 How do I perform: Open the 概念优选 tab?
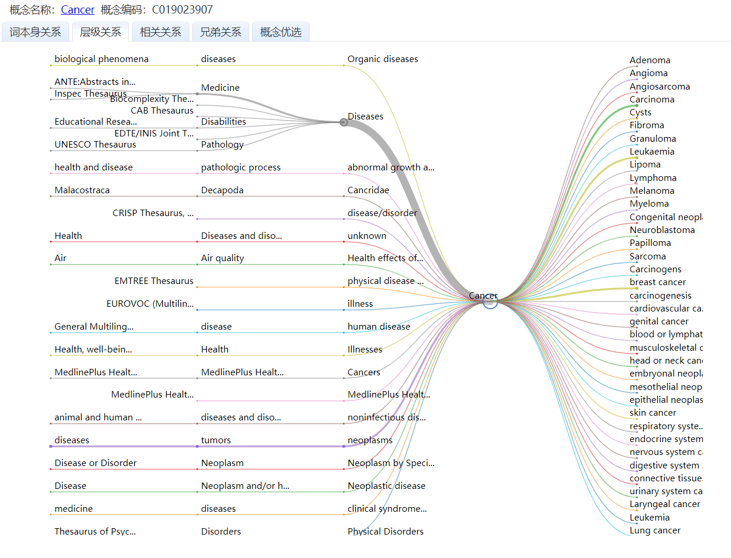pyautogui.click(x=280, y=32)
